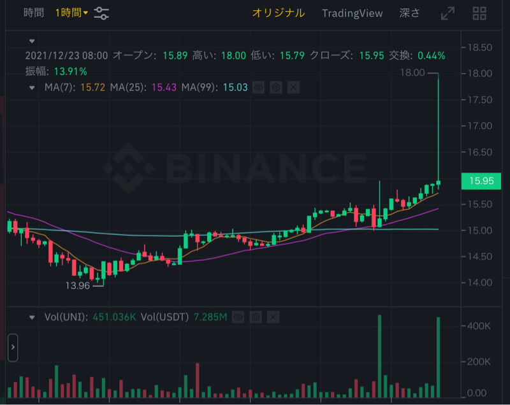Collapse the candle info header arrow

(x=33, y=41)
